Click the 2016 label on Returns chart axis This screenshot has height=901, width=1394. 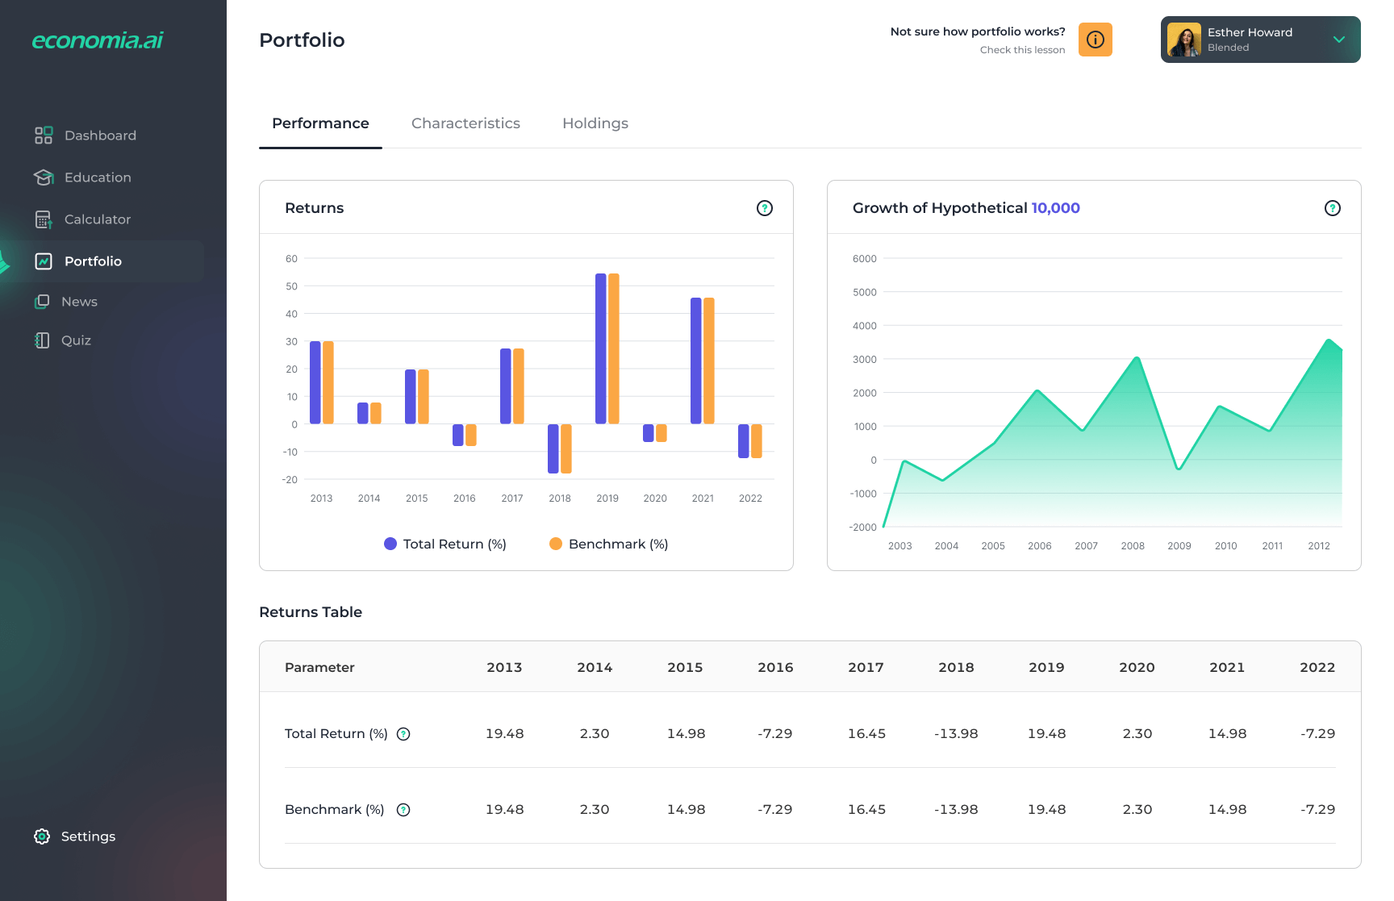coord(465,498)
